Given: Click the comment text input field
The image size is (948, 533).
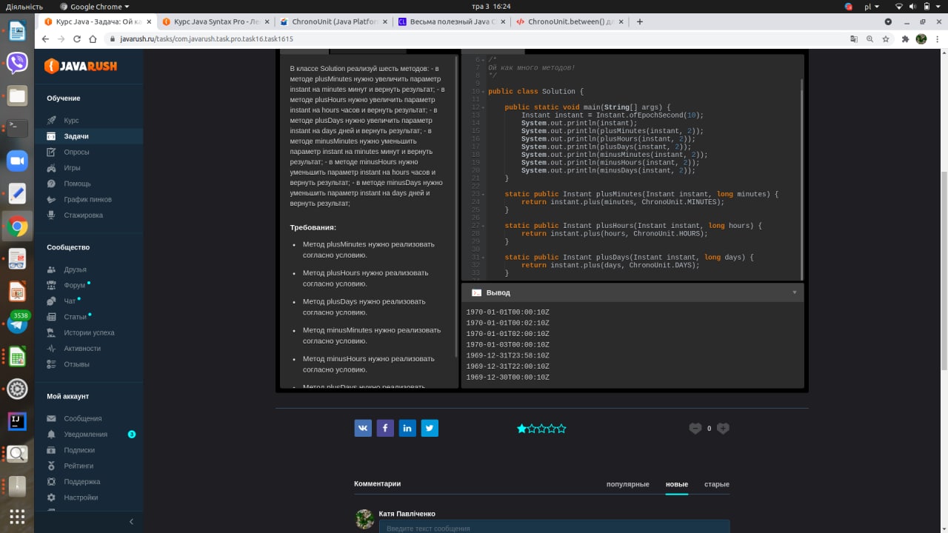Looking at the screenshot, I should pos(554,526).
